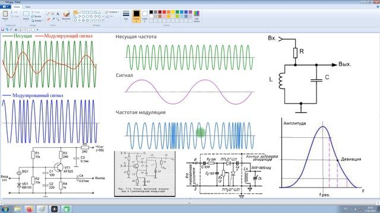The image size is (380, 213).
Task: Choose the Triangle shape
Action: [99, 12]
